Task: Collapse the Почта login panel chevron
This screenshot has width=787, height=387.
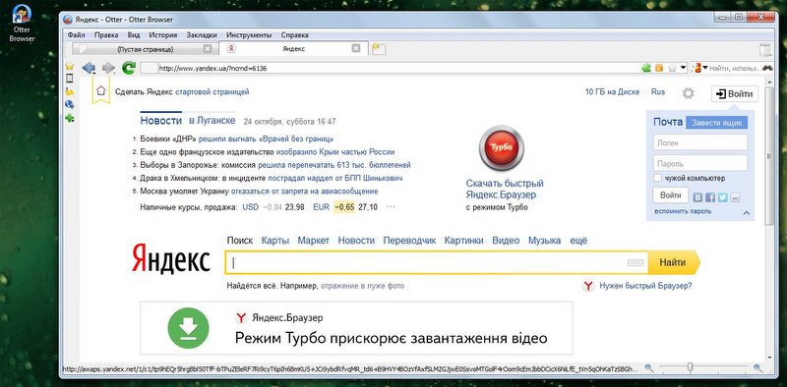Action: click(x=746, y=212)
